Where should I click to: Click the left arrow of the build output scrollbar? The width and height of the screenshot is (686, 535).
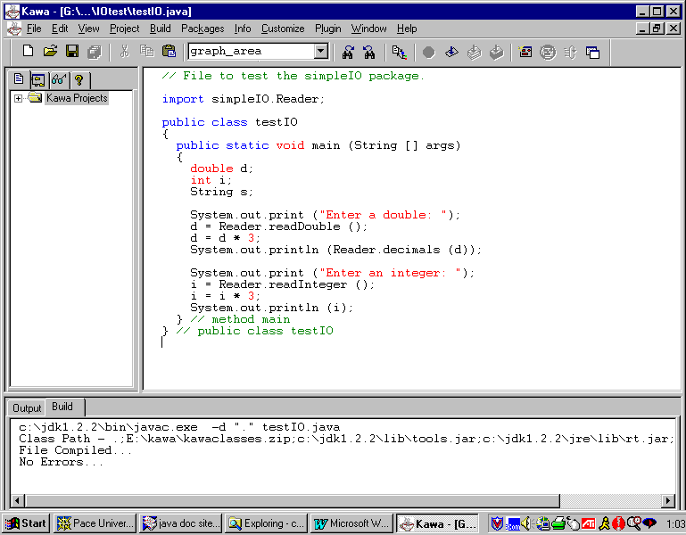[x=18, y=500]
